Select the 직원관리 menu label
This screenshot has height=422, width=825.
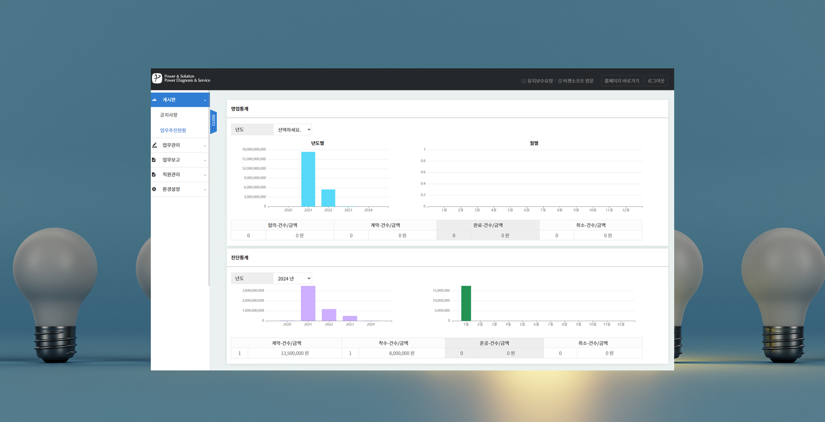click(x=171, y=174)
